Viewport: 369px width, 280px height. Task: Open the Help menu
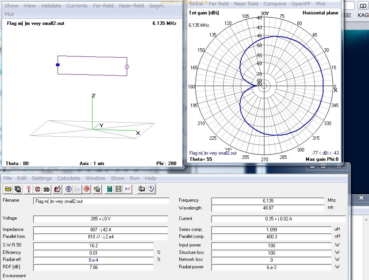pyautogui.click(x=150, y=178)
